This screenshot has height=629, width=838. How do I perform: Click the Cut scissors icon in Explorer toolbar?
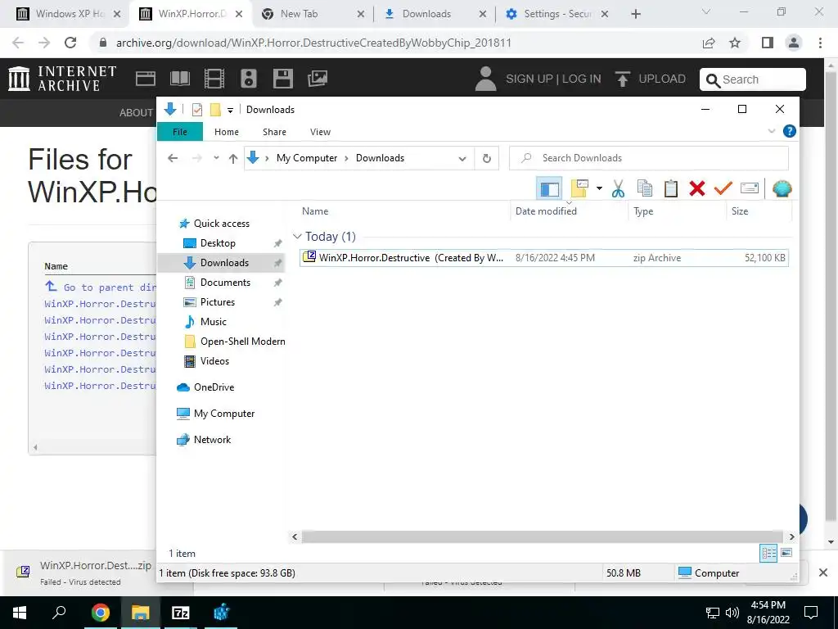[618, 188]
